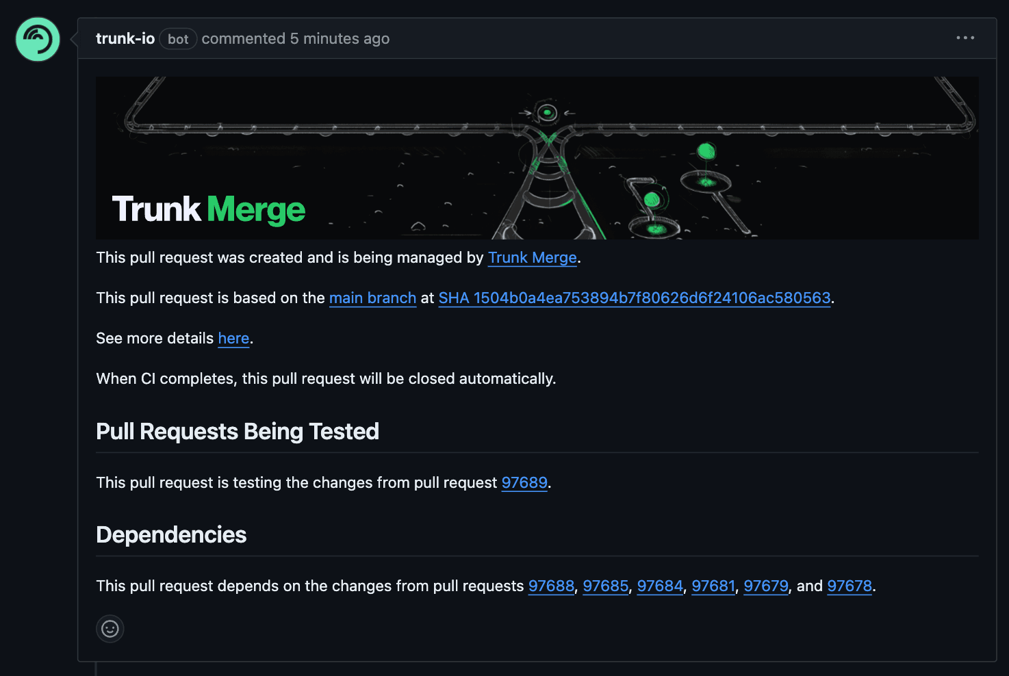
Task: Open dependency pull request 97685
Action: coord(605,586)
